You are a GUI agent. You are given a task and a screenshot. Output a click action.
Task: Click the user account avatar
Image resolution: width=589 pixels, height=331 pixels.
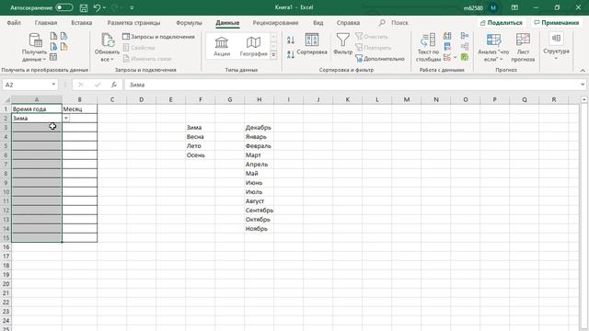[493, 7]
